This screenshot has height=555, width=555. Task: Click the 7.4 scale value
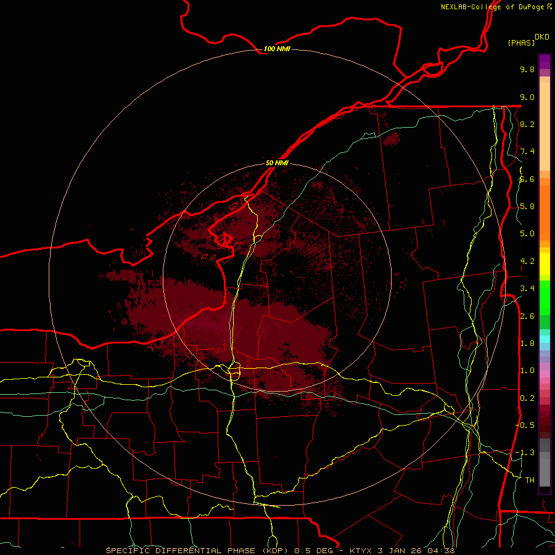[527, 152]
